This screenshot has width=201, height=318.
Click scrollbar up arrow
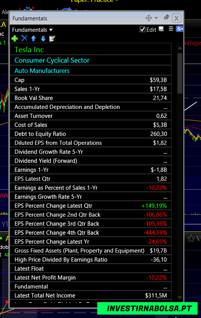180,48
